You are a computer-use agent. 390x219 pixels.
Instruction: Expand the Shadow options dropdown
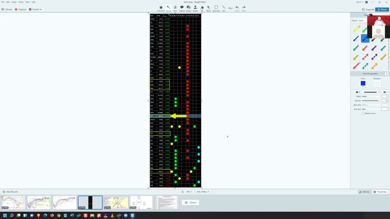[377, 78]
